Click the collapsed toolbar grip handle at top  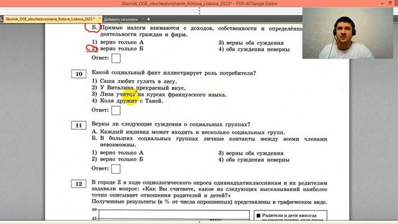pos(199,11)
